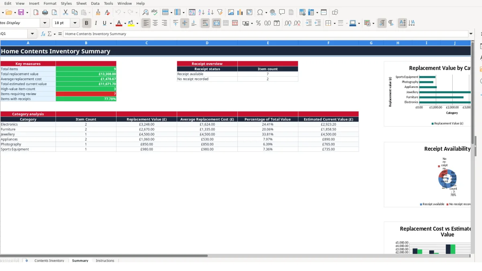482x271 pixels.
Task: Define the print area
Action: point(302,12)
